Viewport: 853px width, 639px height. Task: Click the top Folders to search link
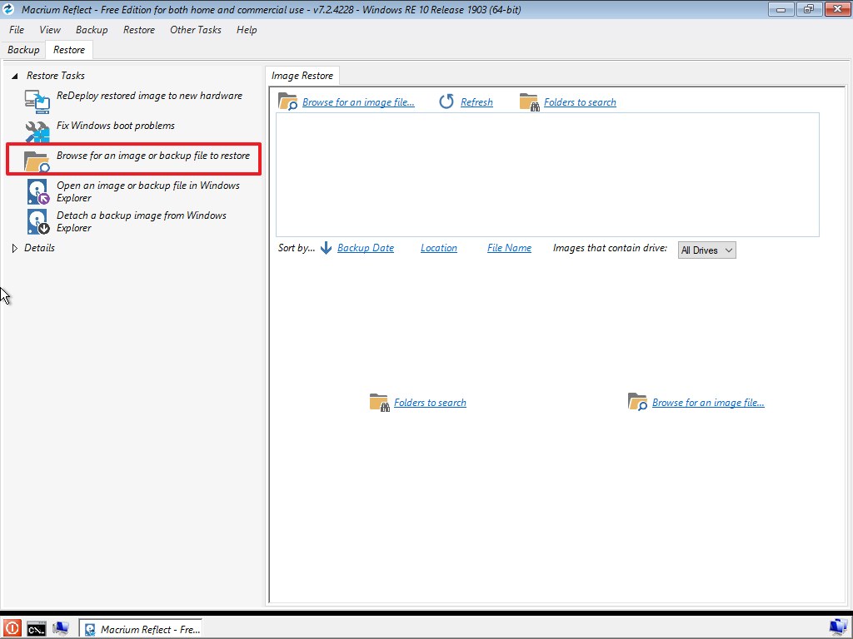tap(580, 102)
